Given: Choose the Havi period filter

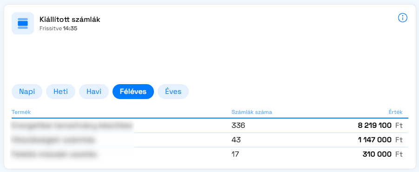Looking at the screenshot, I should 94,92.
